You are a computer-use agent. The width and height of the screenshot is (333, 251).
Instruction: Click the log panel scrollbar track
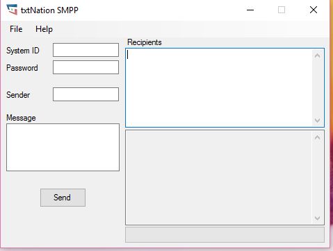pyautogui.click(x=318, y=178)
